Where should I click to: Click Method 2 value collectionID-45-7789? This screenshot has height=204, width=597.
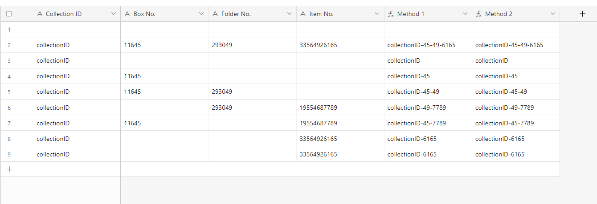[x=504, y=123]
